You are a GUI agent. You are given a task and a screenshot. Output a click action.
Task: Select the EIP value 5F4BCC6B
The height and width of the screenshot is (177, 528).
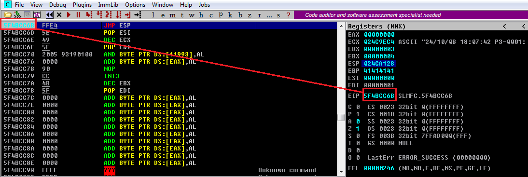tap(379, 95)
